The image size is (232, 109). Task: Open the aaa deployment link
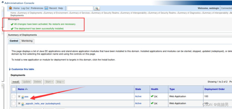(x=26, y=96)
